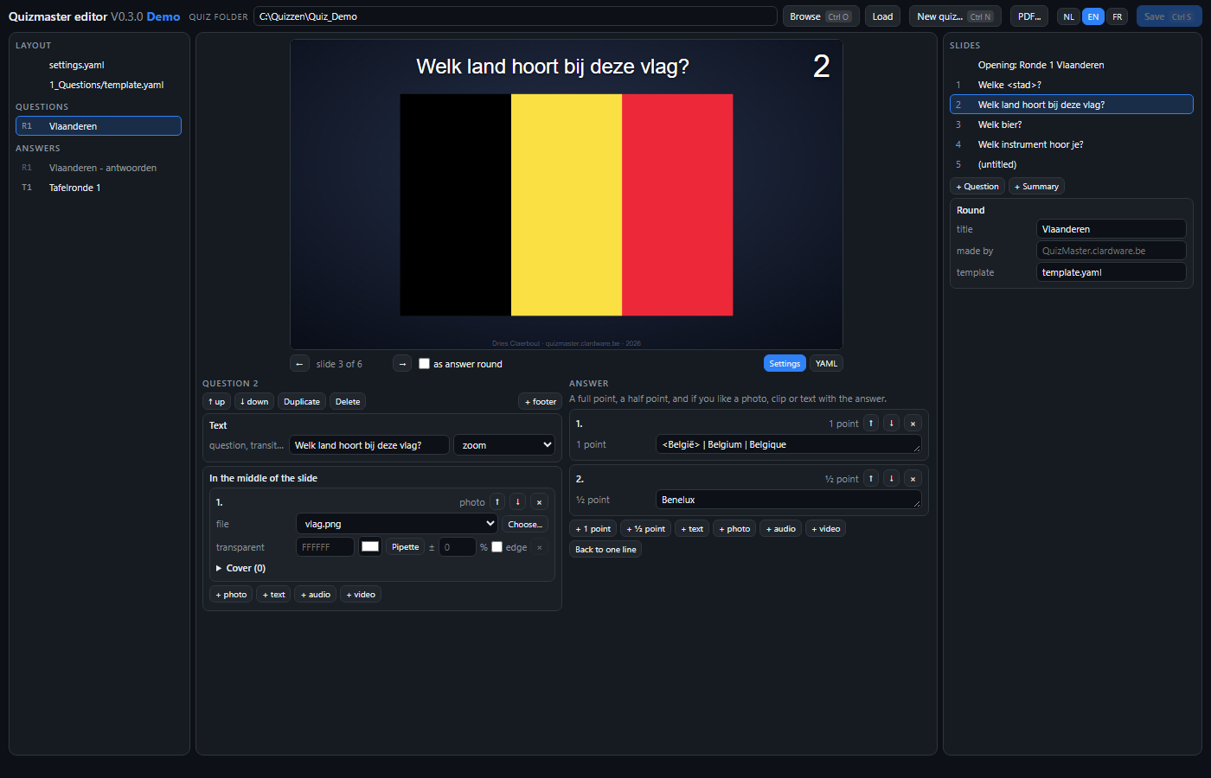1211x778 pixels.
Task: Add a ½ point answer
Action: (x=646, y=529)
